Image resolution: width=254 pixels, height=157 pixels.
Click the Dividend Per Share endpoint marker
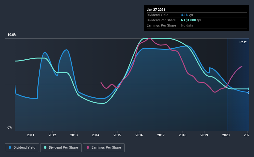(248, 89)
